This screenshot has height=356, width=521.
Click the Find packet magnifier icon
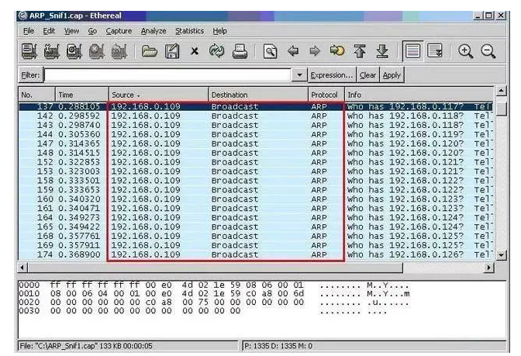tap(269, 52)
